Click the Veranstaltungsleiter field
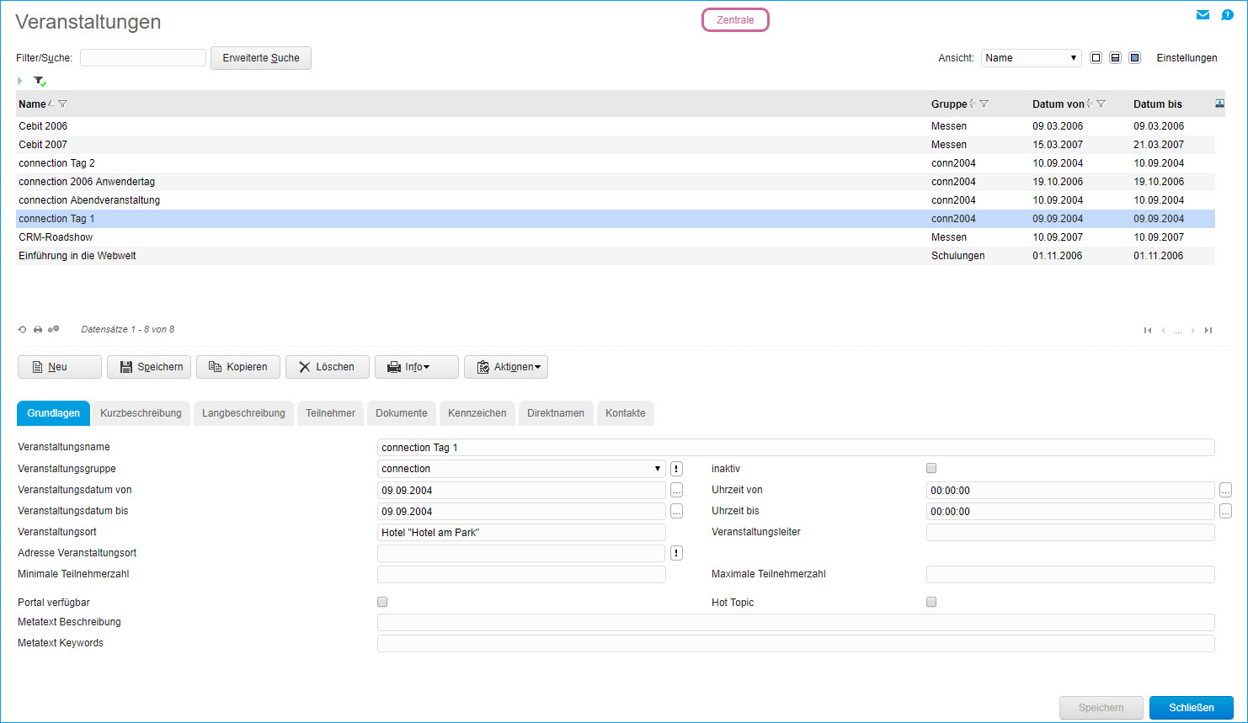The image size is (1248, 723). [x=1070, y=532]
